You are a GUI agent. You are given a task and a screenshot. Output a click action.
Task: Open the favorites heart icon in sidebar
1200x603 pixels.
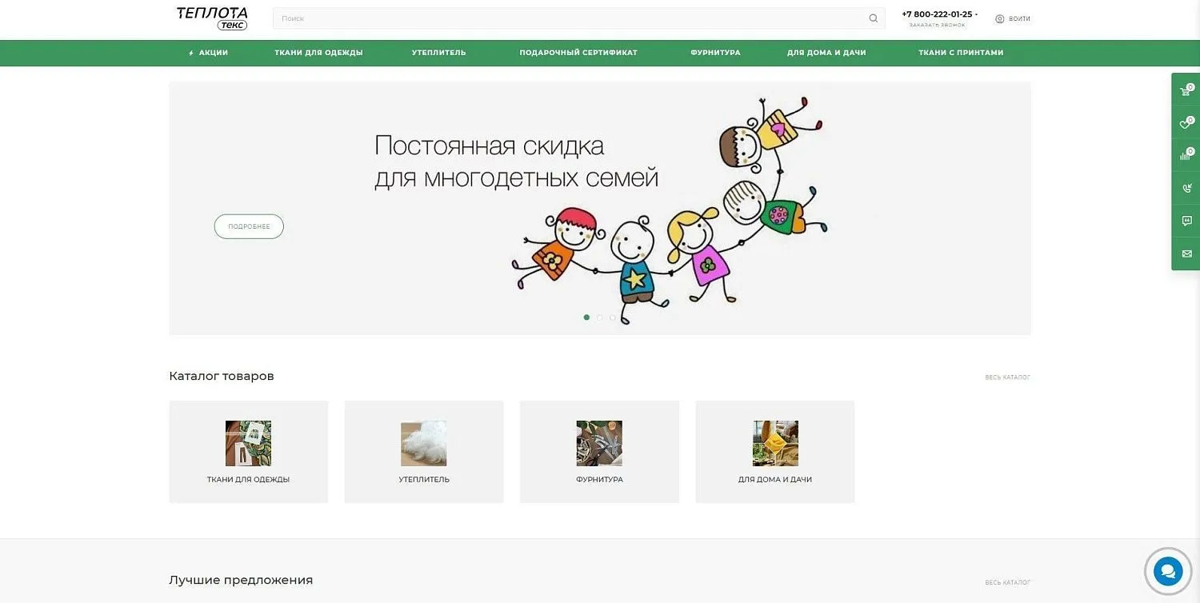coord(1186,123)
